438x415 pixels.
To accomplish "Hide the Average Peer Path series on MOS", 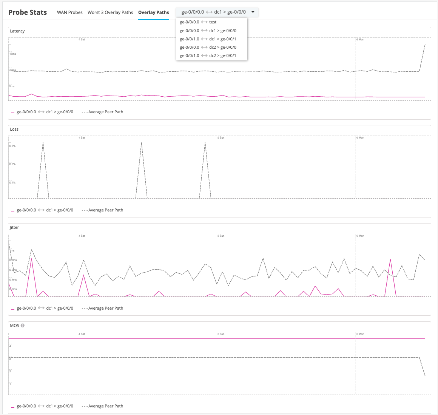I will 102,406.
